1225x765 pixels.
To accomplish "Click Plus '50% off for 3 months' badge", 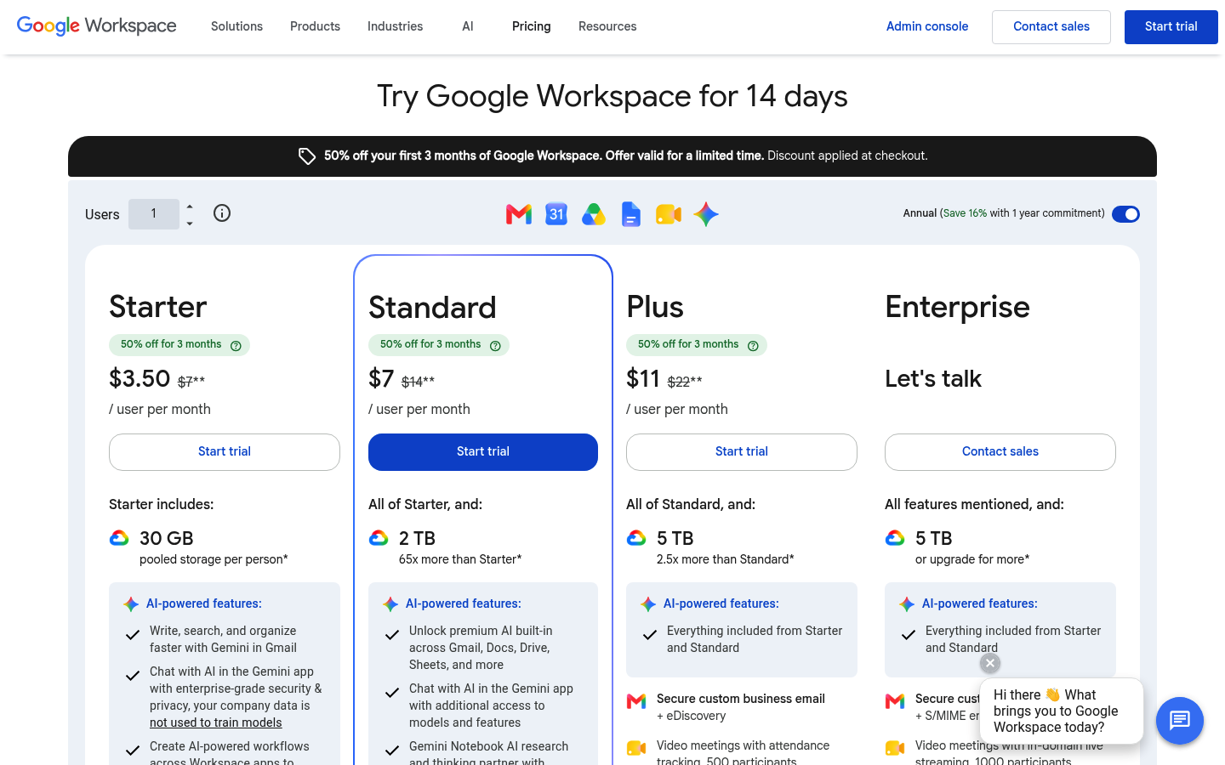I will click(697, 344).
